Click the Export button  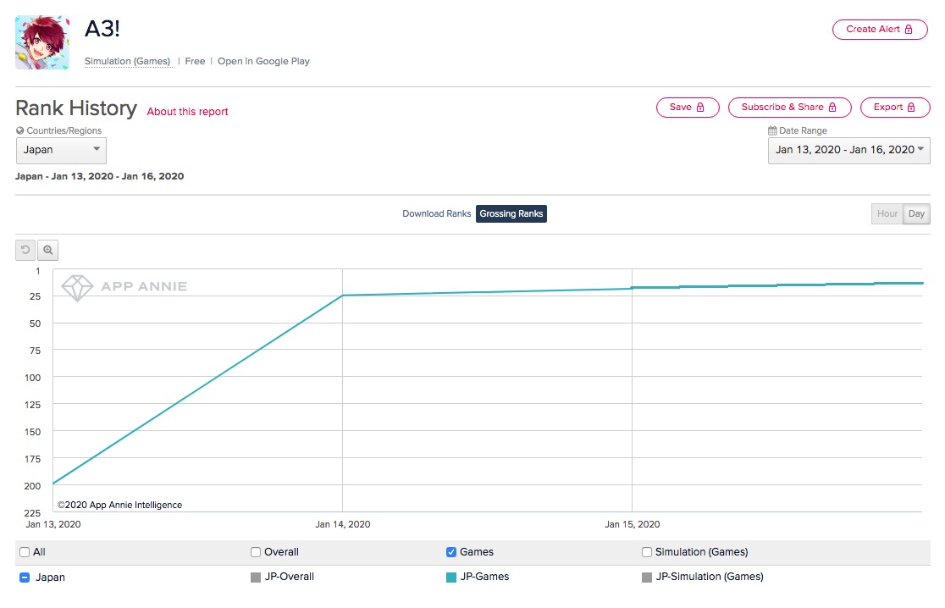[894, 108]
